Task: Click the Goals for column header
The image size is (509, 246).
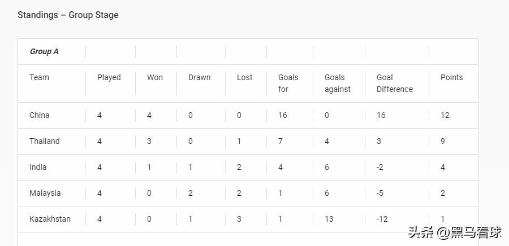Action: tap(288, 83)
